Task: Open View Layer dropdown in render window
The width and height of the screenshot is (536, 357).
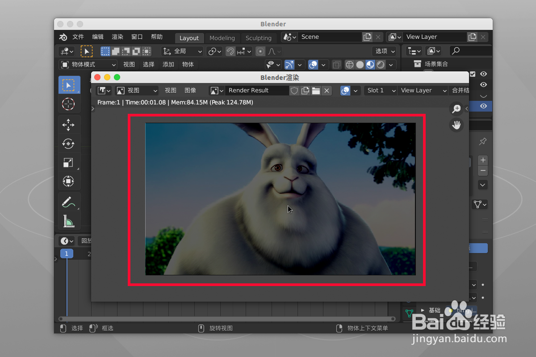Action: [x=423, y=91]
